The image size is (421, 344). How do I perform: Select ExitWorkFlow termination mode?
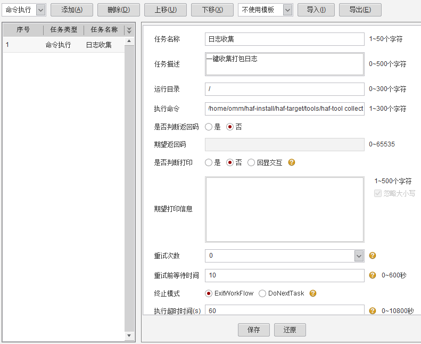(208, 293)
